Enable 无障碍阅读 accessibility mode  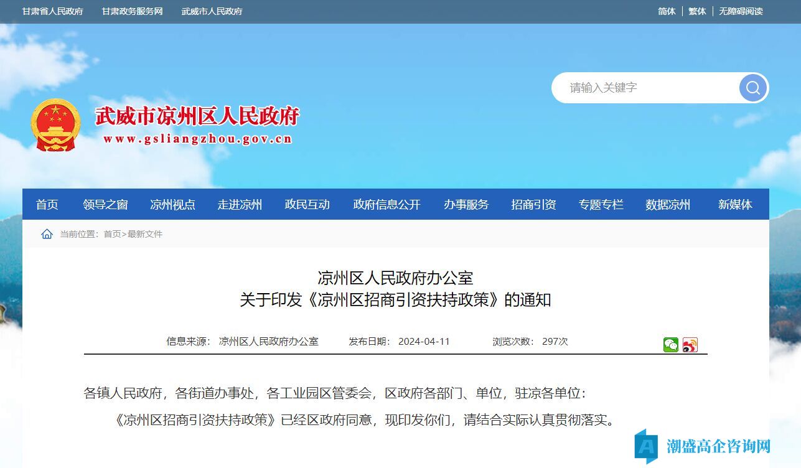point(741,11)
